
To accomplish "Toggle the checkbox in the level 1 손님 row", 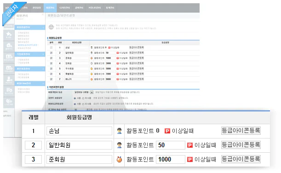I will point(51,47).
